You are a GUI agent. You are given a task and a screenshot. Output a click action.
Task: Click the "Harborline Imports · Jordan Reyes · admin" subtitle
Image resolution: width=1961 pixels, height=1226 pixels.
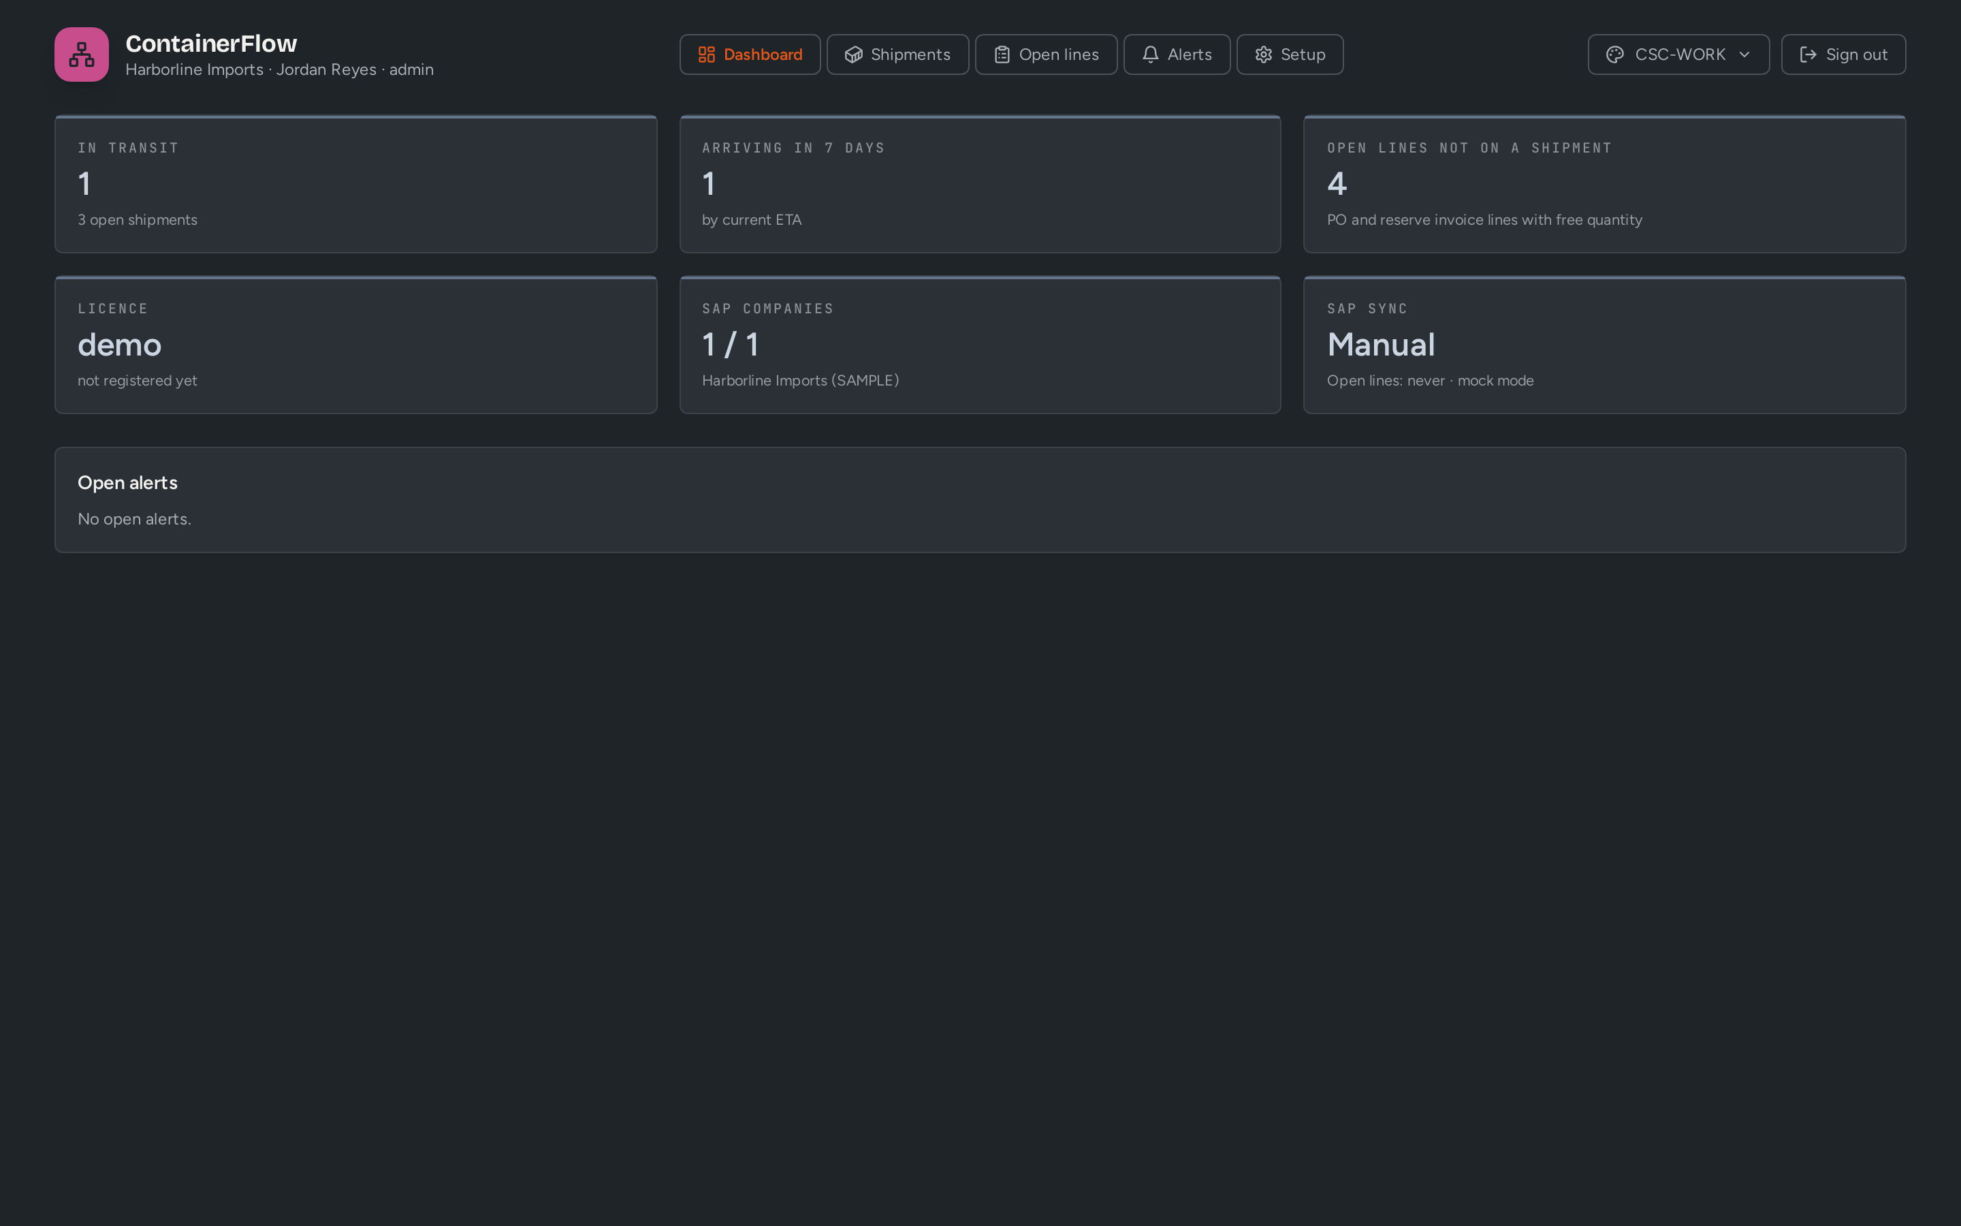pos(280,69)
